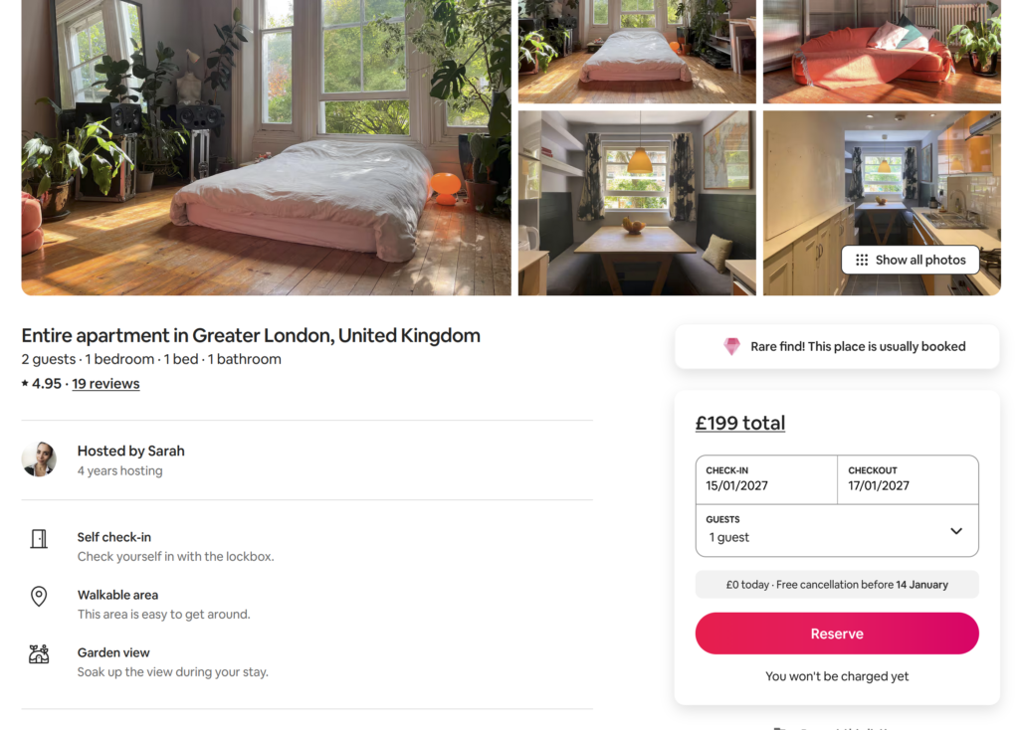Click the grid icon in Show all photos

click(x=862, y=260)
